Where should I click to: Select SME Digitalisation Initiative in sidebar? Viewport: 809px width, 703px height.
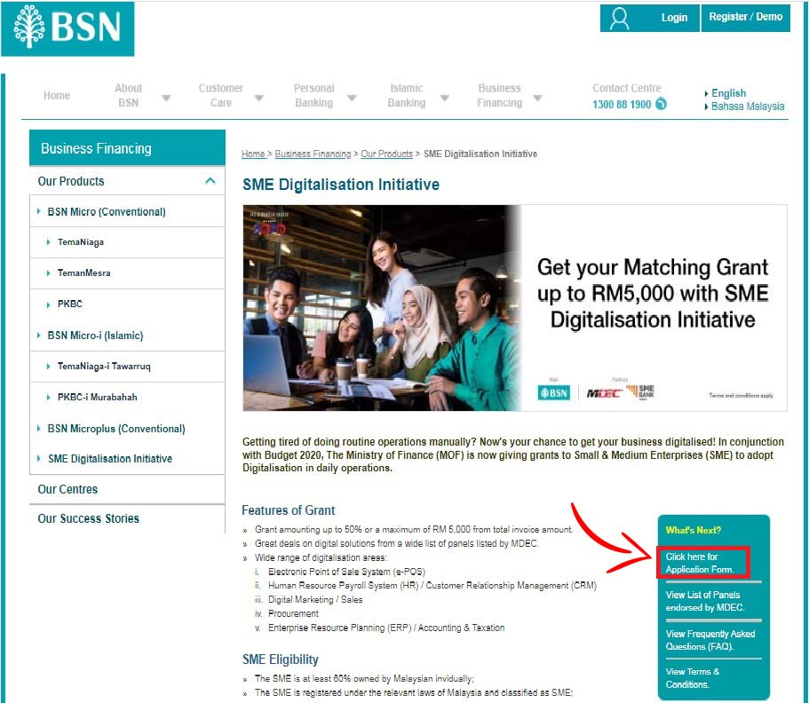click(x=110, y=459)
